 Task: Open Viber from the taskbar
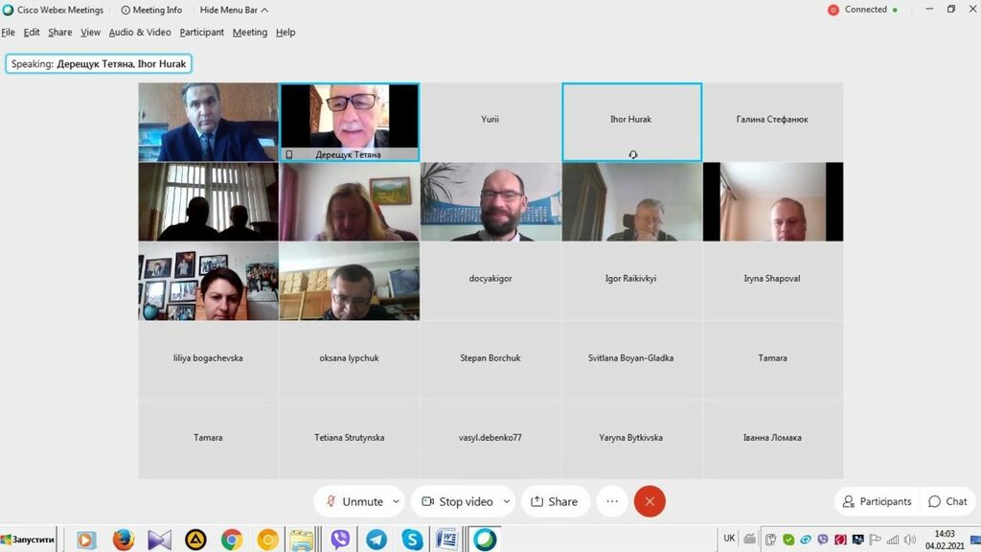click(x=340, y=539)
